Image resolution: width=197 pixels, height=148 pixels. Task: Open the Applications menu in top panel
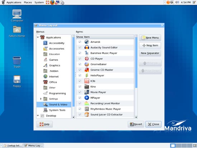(x=14, y=3)
